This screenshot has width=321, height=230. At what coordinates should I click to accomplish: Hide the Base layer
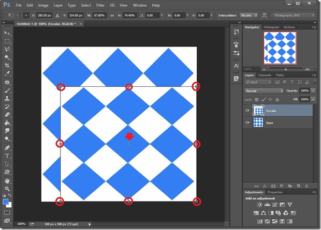point(247,122)
